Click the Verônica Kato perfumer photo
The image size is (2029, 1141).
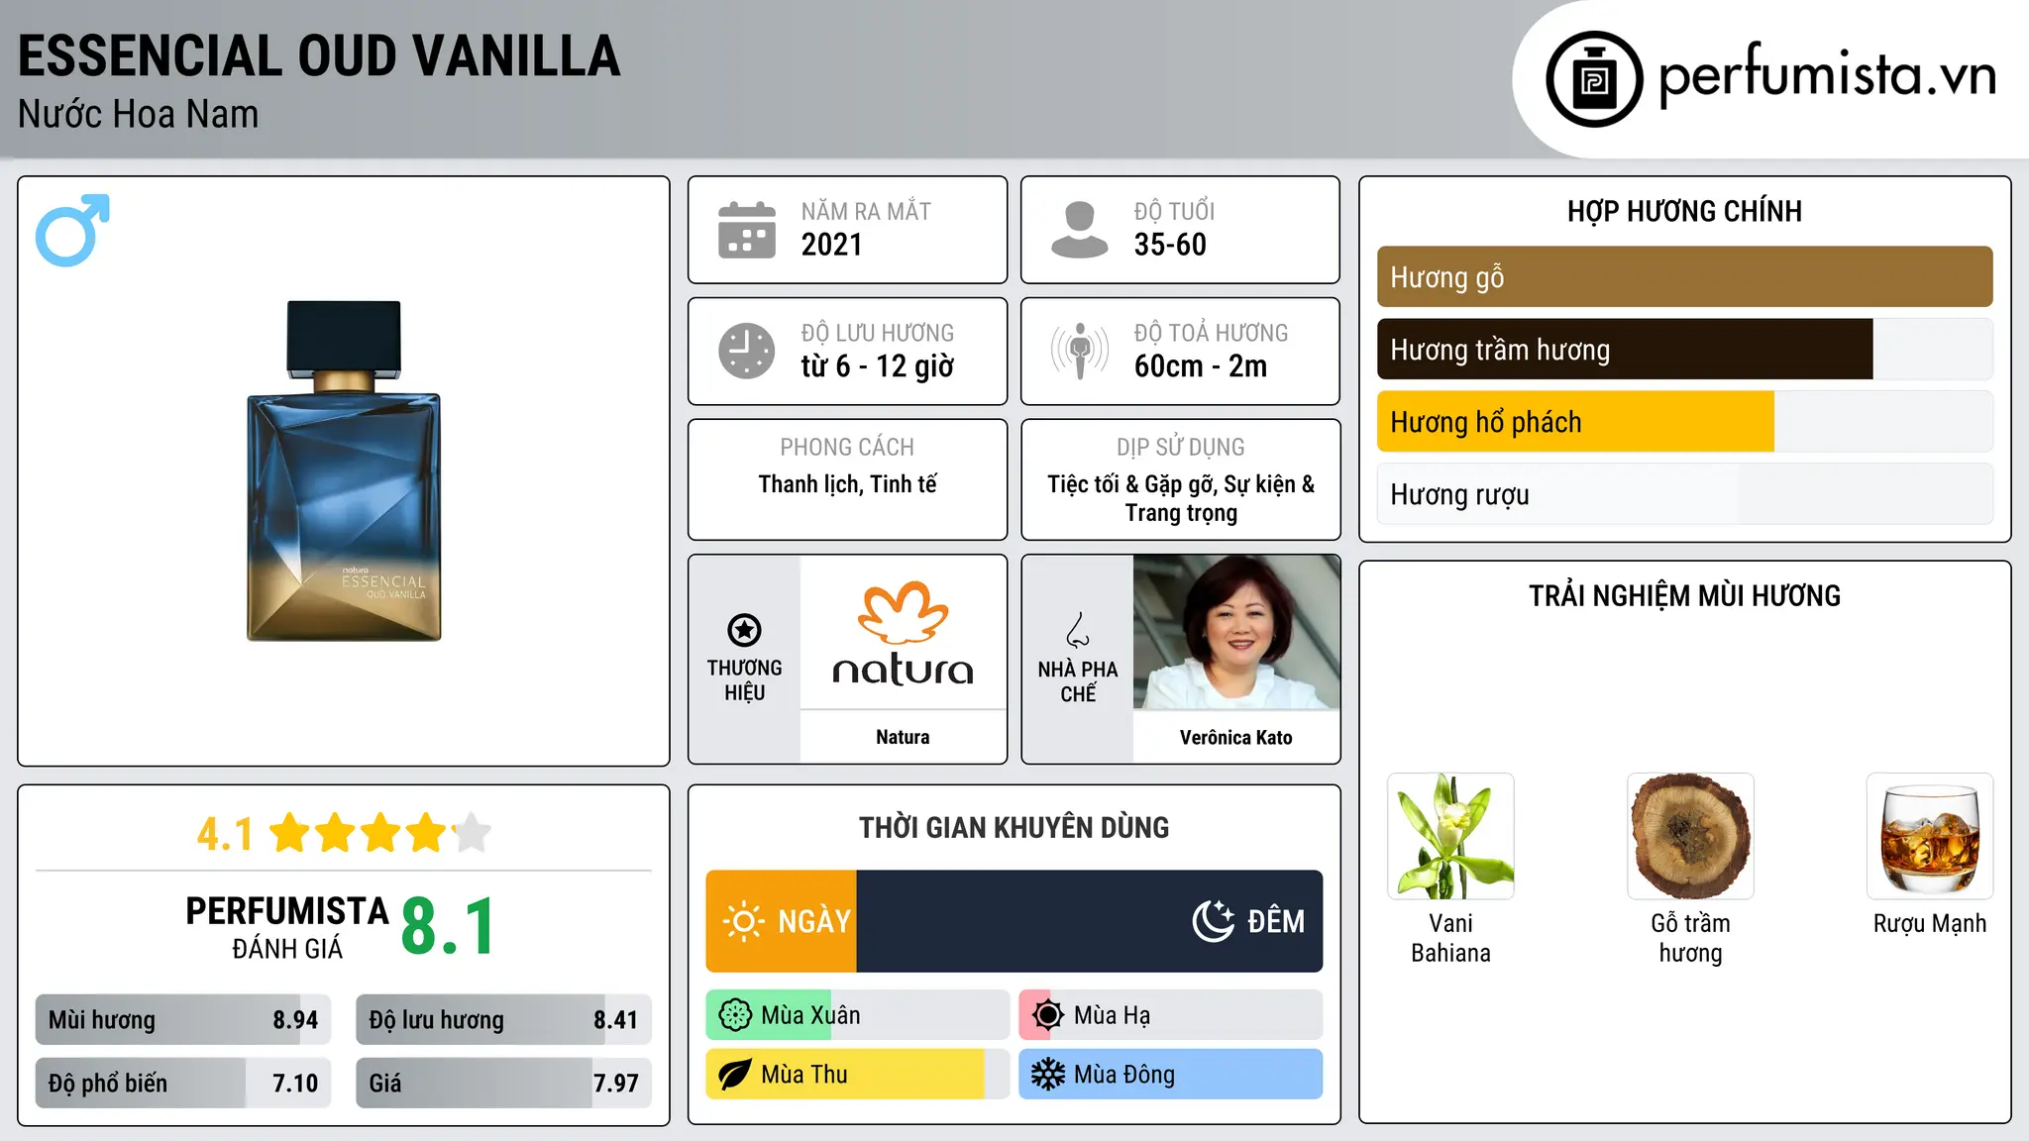coord(1236,632)
